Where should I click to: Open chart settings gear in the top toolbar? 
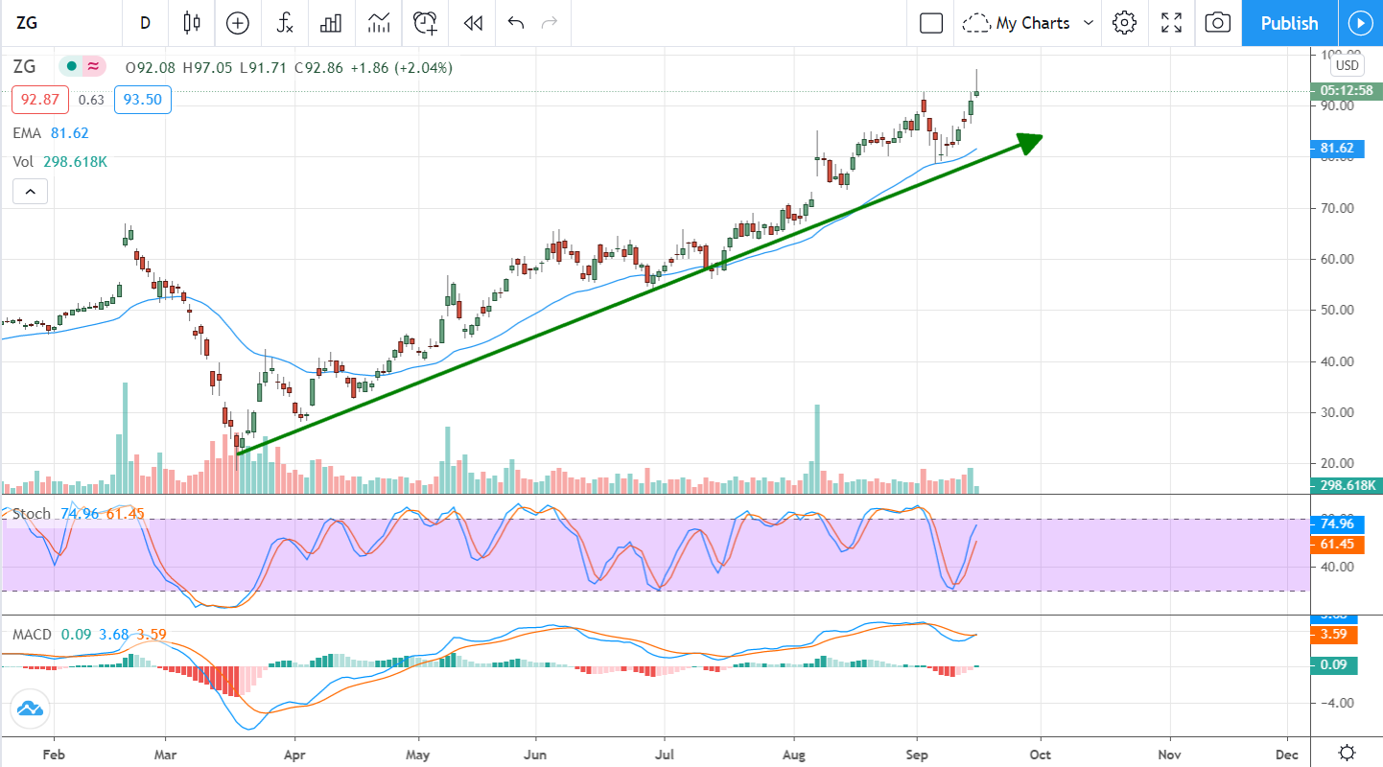coord(1124,23)
